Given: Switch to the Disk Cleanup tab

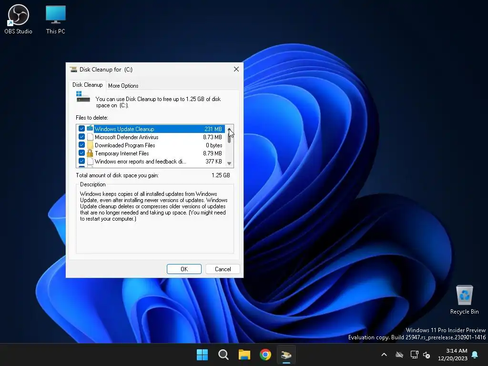Looking at the screenshot, I should (x=88, y=85).
